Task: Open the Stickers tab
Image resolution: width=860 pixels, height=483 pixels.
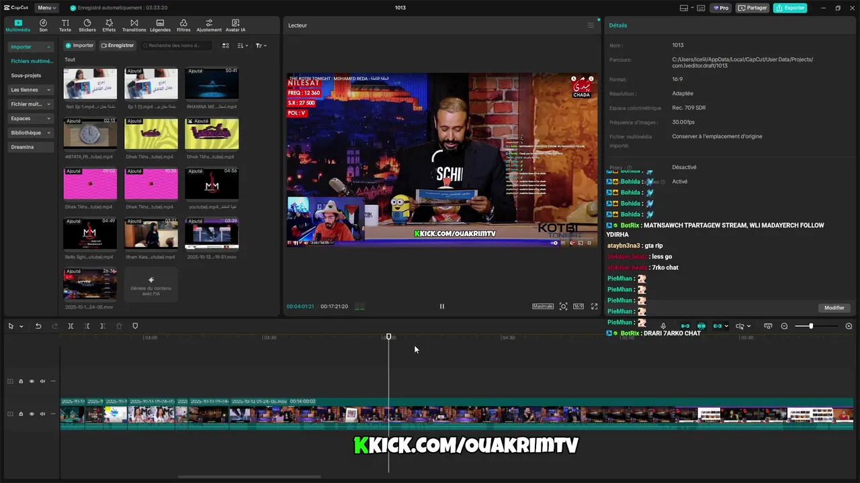Action: (x=87, y=25)
